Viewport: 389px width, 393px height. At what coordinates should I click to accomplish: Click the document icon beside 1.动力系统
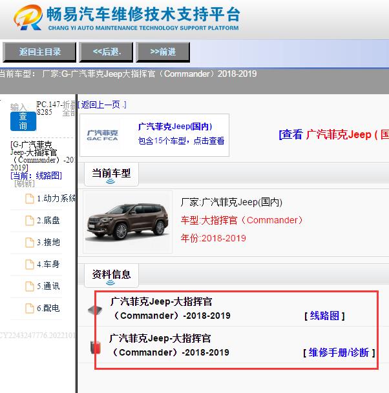[30, 199]
